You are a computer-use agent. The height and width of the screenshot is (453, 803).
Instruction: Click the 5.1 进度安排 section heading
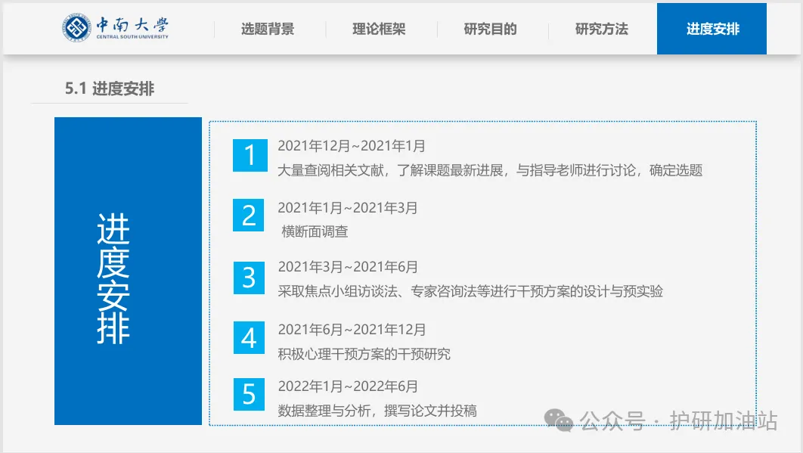(110, 88)
